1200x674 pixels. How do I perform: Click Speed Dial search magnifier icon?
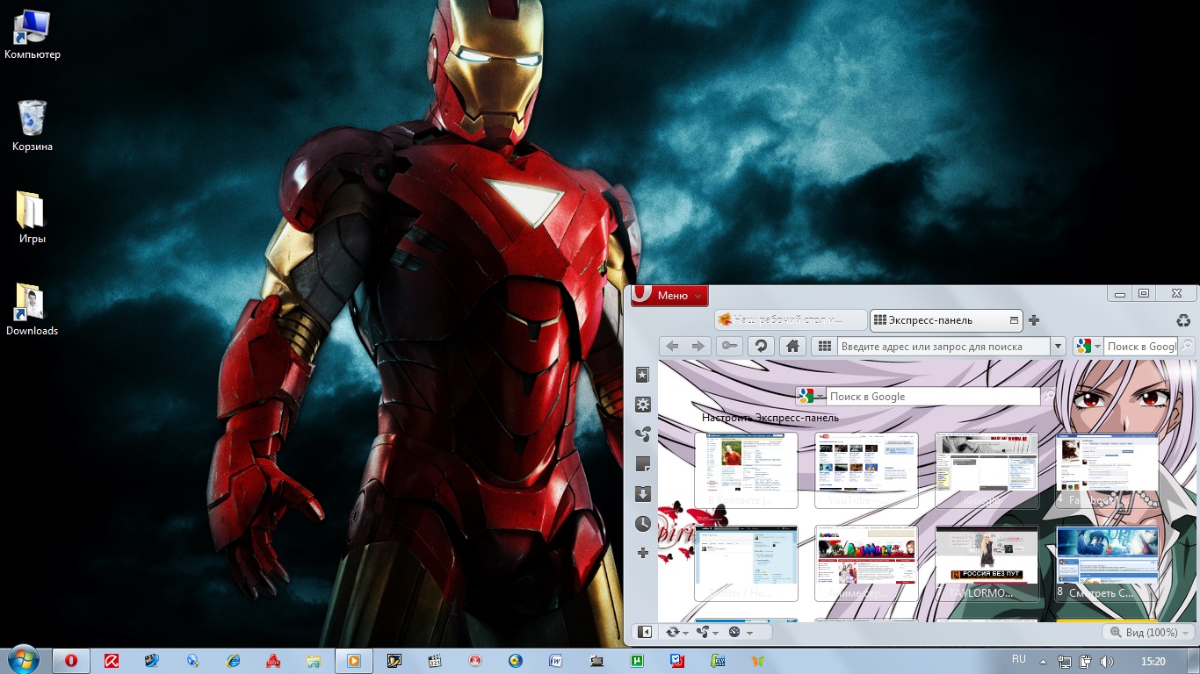point(1049,396)
